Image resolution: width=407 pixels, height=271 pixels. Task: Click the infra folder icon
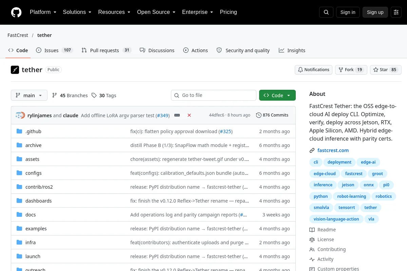pos(19,243)
